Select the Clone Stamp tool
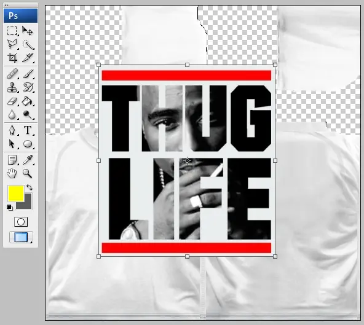The image size is (364, 325). (12, 87)
